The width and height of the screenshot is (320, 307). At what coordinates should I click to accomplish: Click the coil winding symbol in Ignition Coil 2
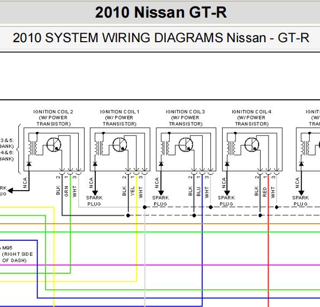click(x=33, y=148)
